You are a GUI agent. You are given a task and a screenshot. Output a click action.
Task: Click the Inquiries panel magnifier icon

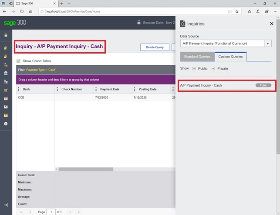click(x=182, y=24)
